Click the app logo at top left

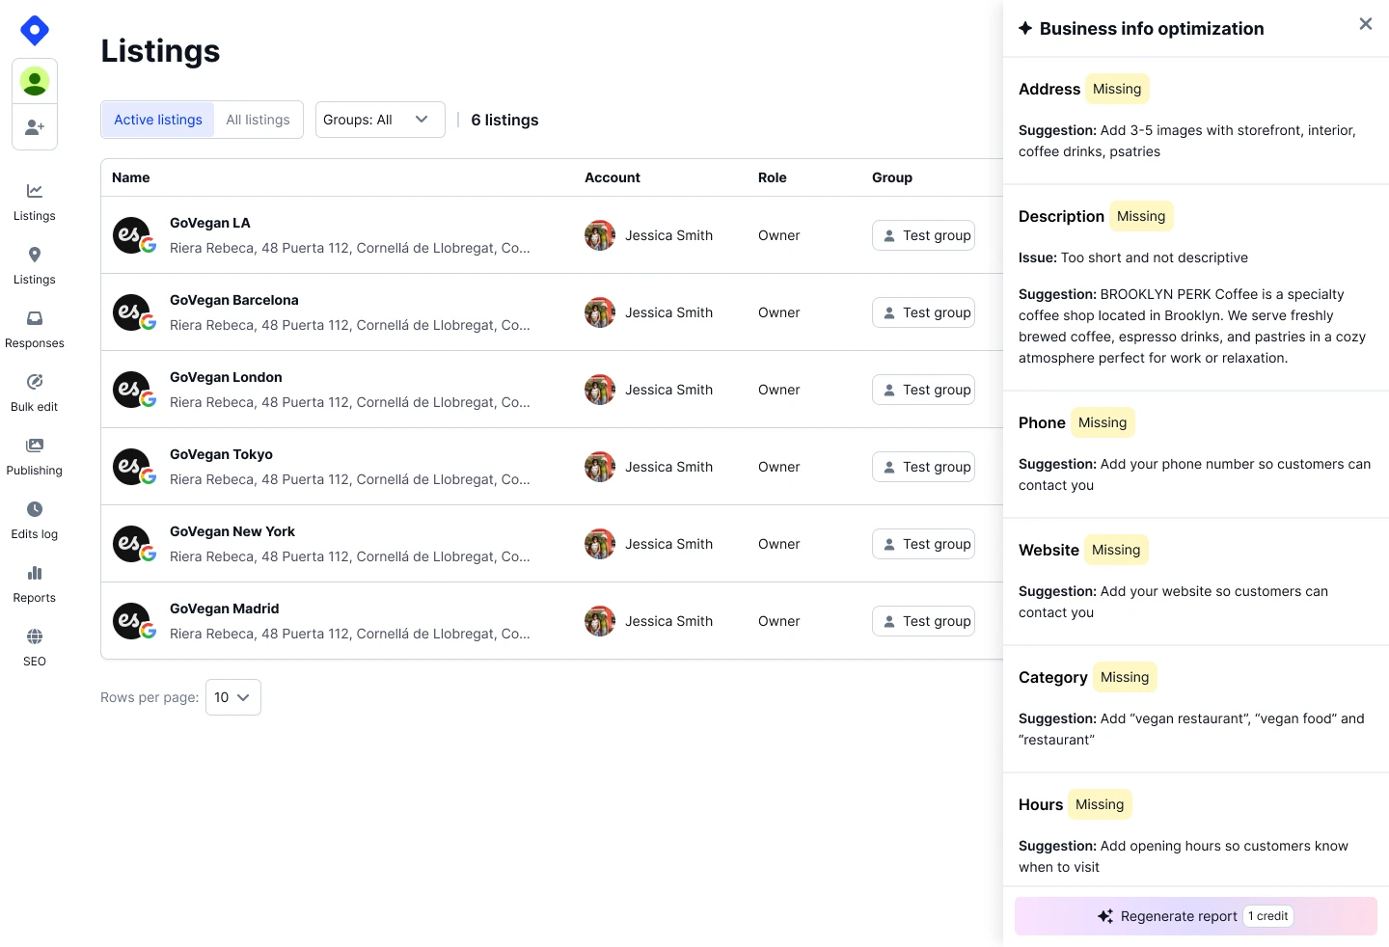tap(34, 30)
